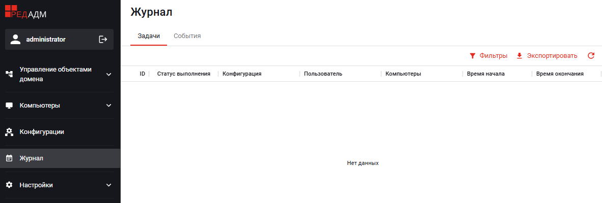
Task: Select the Задачи tab
Action: tap(149, 36)
